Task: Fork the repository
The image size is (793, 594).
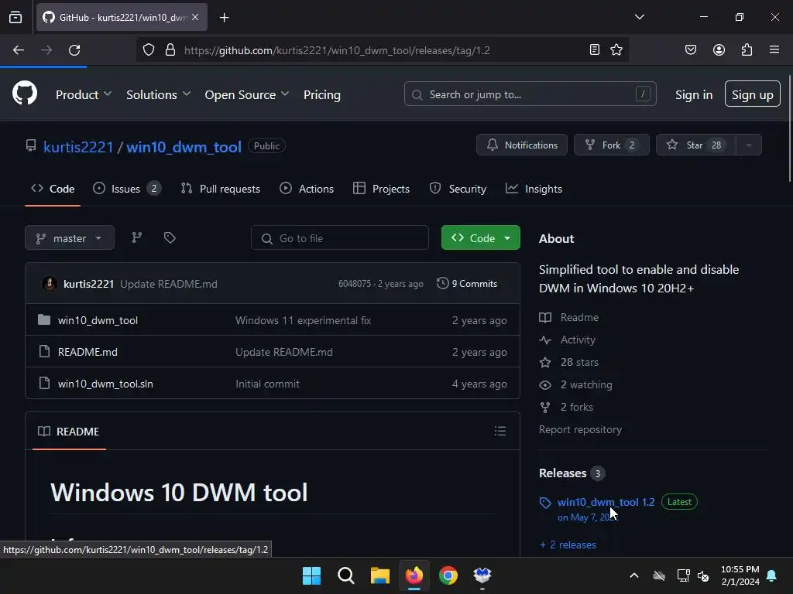Action: click(x=611, y=145)
